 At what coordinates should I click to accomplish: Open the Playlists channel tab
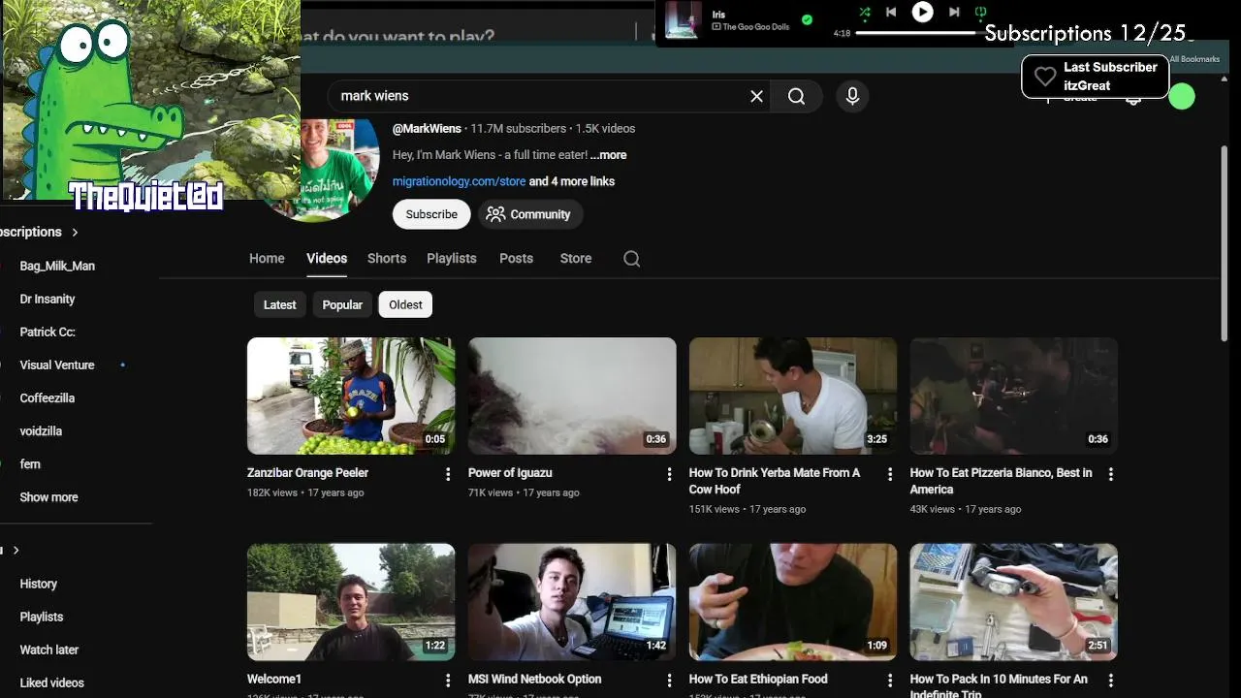[452, 258]
